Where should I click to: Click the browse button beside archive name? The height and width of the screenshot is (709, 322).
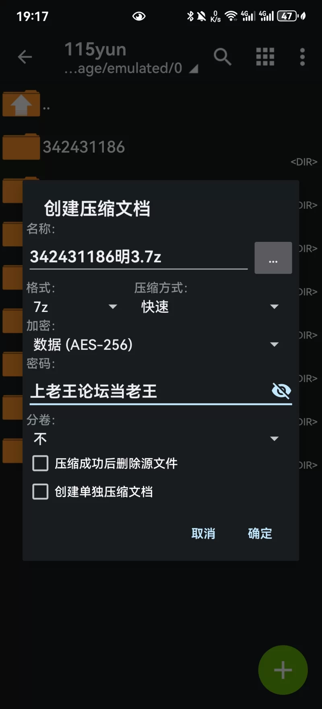tap(273, 258)
